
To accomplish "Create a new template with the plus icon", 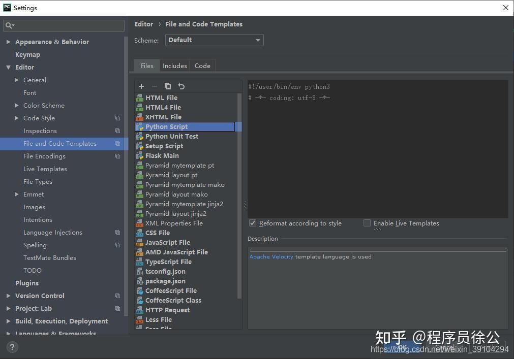I will [x=141, y=86].
